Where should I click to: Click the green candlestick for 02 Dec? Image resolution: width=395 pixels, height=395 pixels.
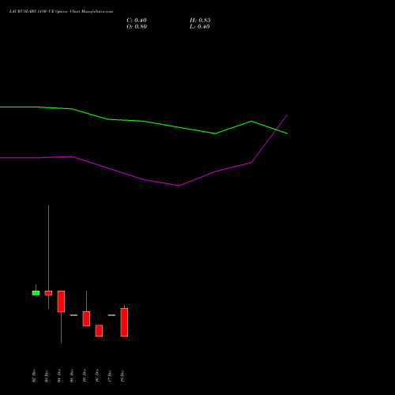36,293
